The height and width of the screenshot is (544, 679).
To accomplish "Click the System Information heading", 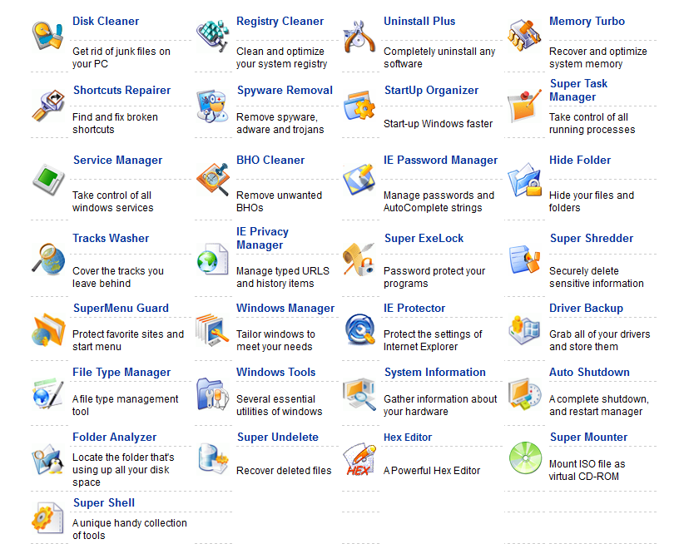I will [x=434, y=372].
